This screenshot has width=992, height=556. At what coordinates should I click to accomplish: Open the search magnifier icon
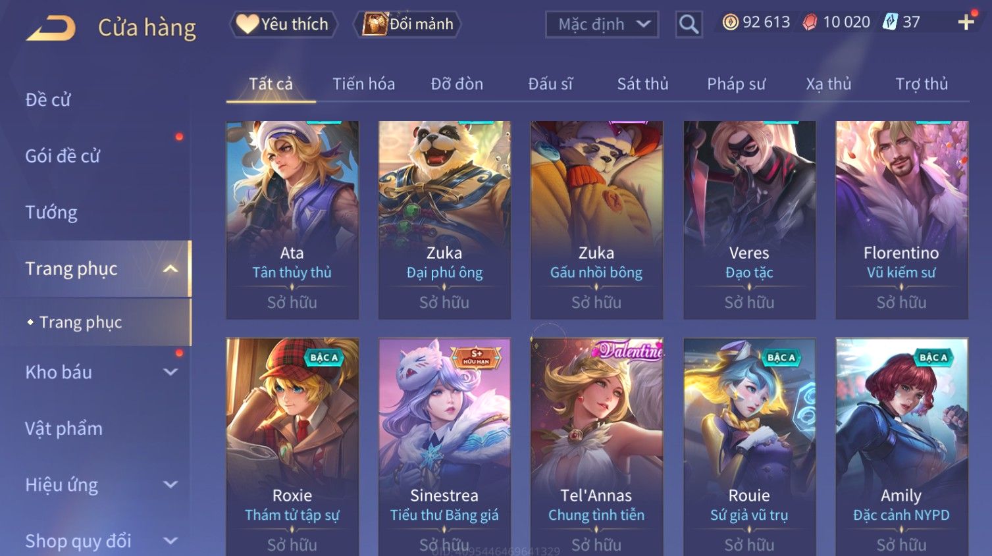coord(689,24)
